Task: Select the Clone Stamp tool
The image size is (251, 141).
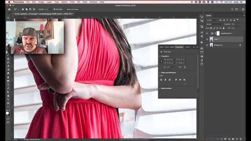Action: (x=8, y=59)
